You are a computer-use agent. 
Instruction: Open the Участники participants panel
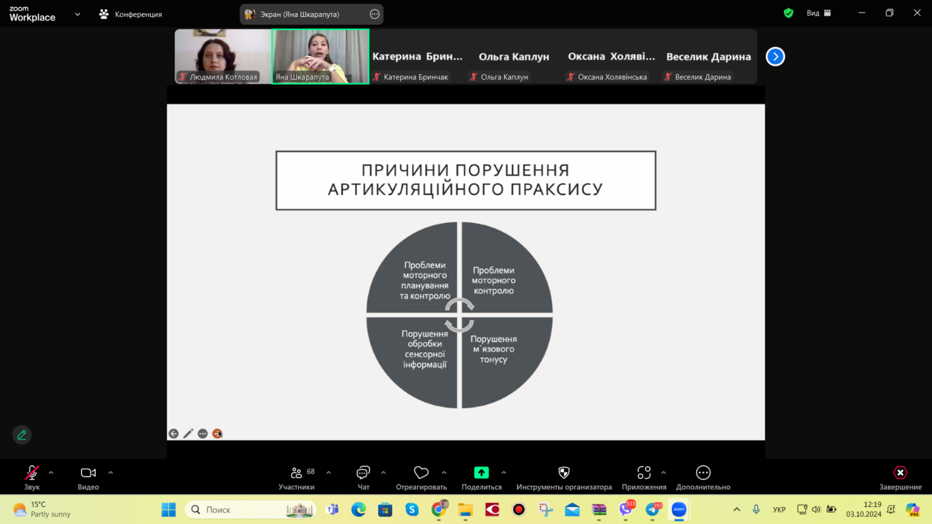(x=296, y=472)
